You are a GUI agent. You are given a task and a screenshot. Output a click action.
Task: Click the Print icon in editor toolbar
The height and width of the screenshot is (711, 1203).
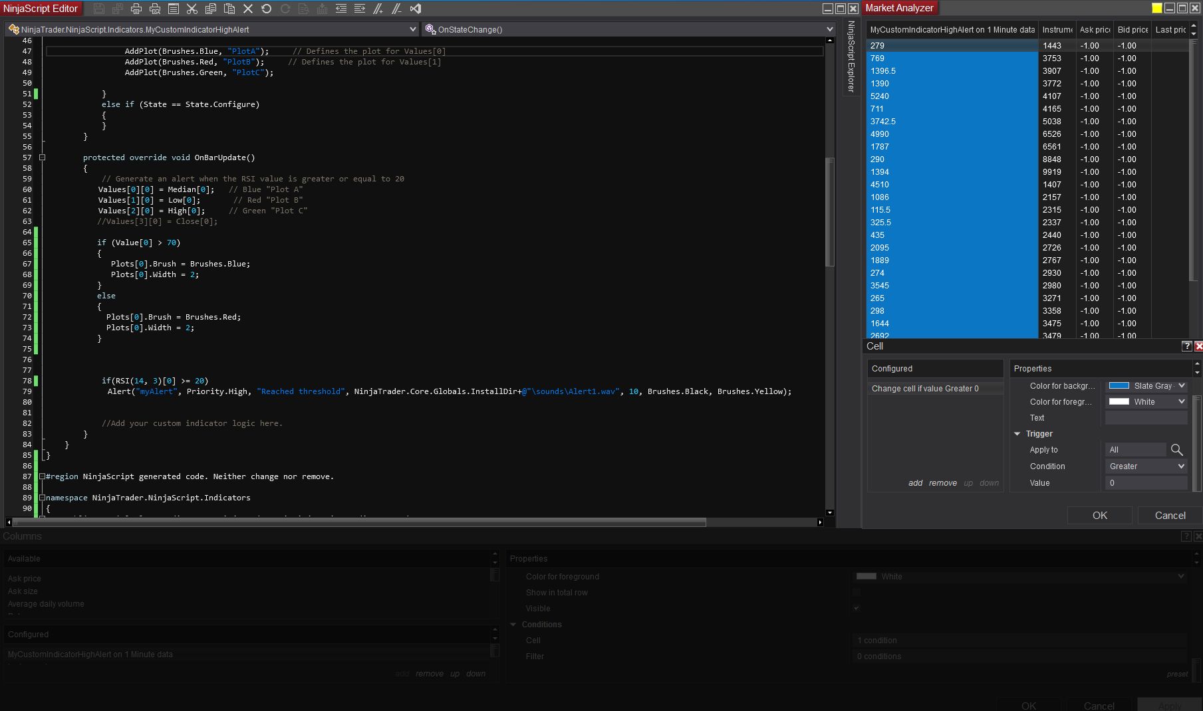(136, 9)
